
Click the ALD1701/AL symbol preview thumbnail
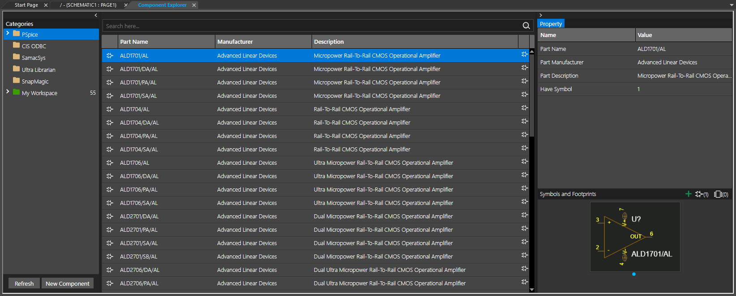pos(635,237)
